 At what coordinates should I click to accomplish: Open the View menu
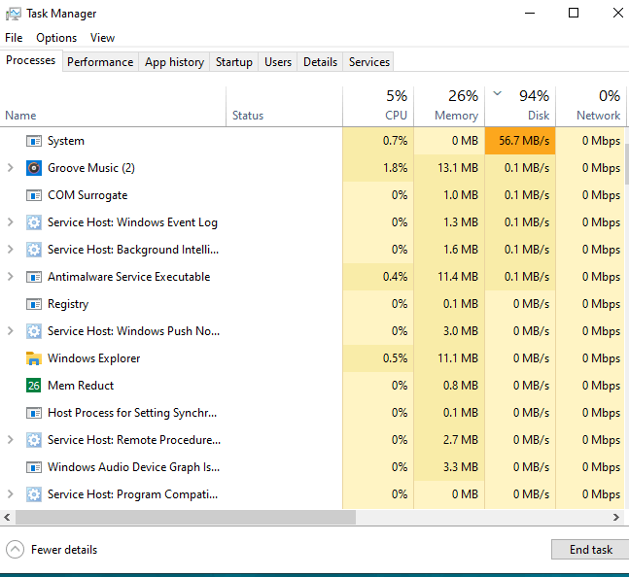coord(102,38)
